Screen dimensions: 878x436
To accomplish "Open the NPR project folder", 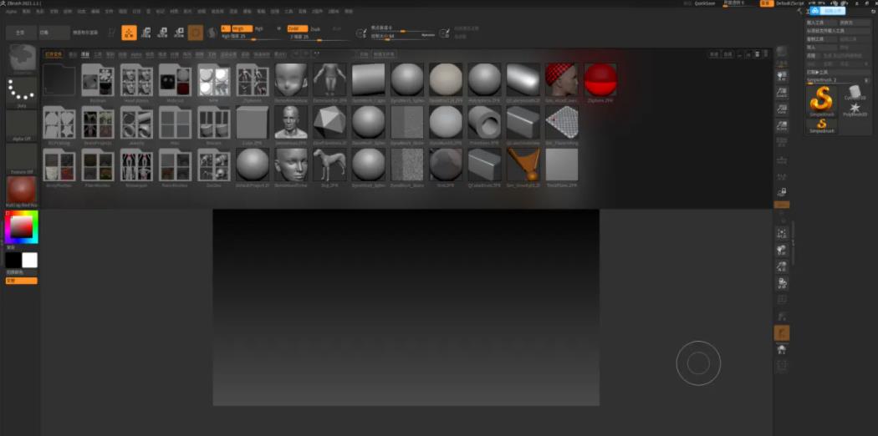I will pos(214,82).
